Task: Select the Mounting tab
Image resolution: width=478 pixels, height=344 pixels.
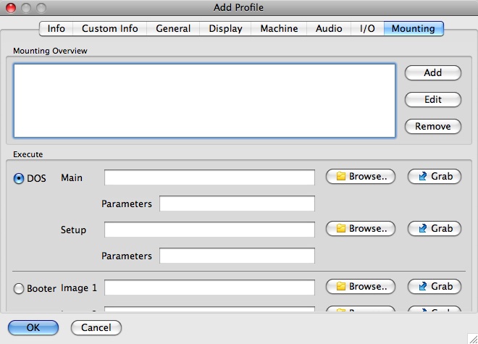Action: [414, 29]
